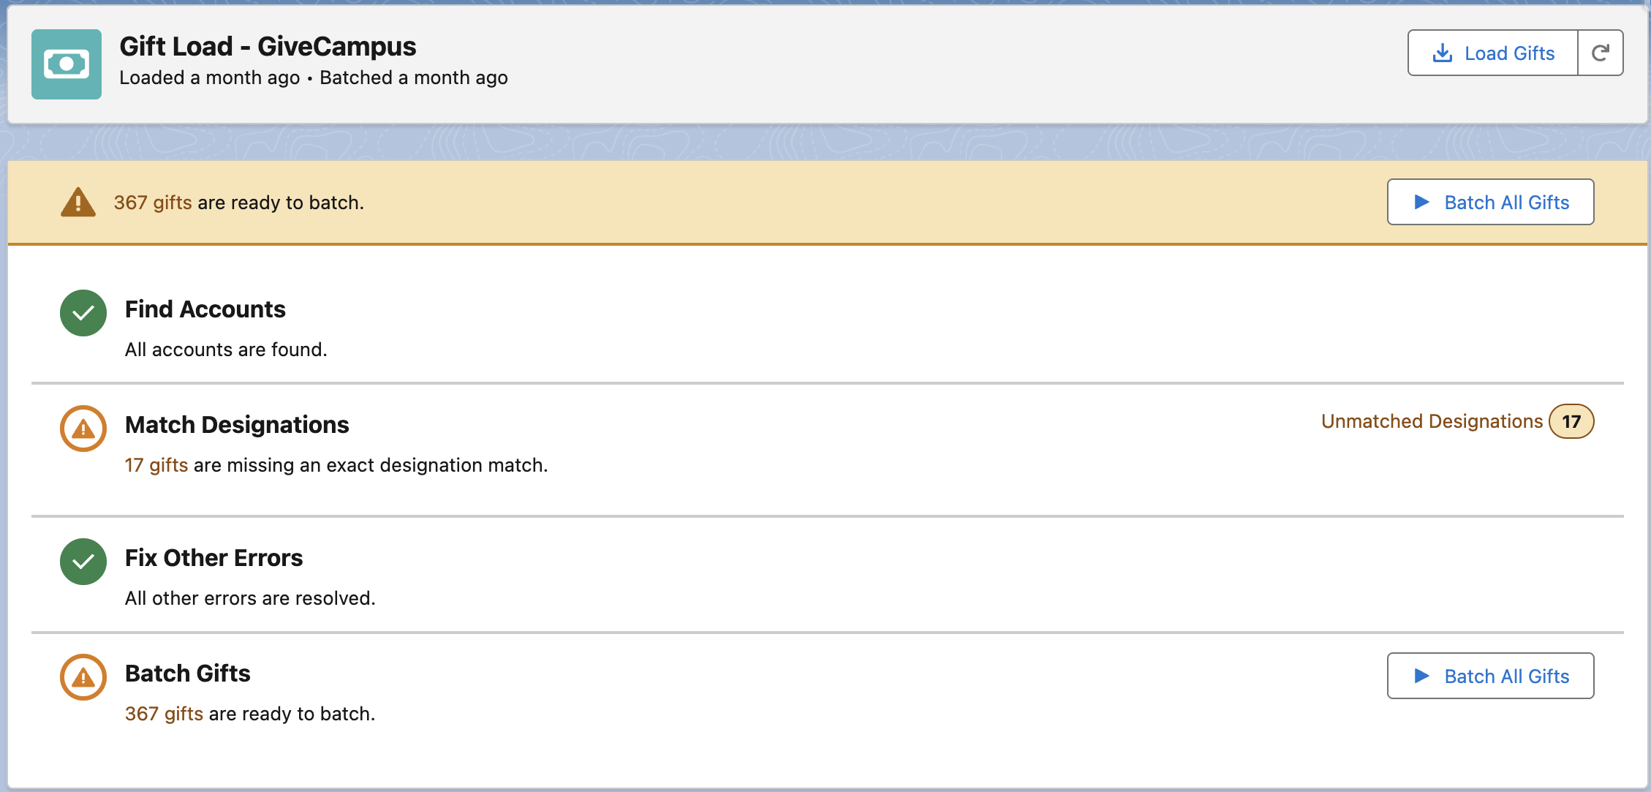Click the Batch Gifts warning icon

(x=83, y=677)
